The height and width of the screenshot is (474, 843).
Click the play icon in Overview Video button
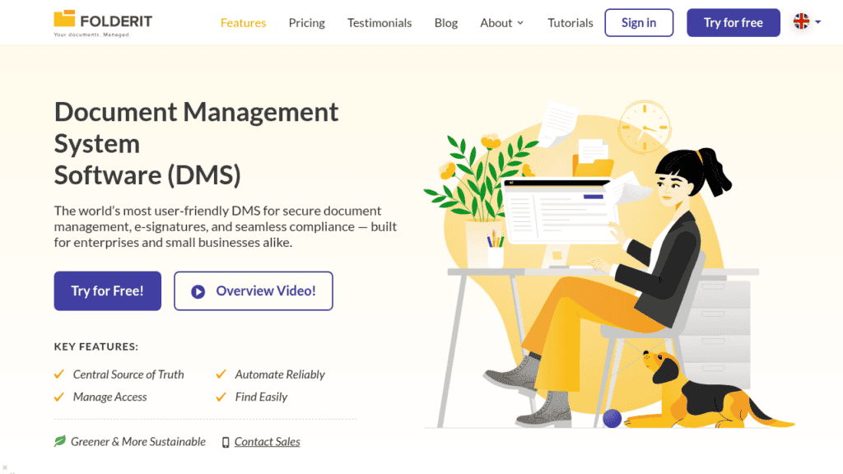198,291
